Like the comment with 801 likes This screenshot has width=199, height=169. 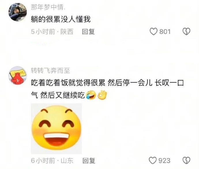(x=153, y=31)
